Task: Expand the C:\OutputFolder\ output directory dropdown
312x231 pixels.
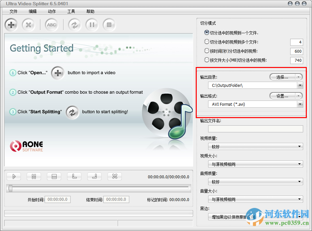Action: pos(300,85)
